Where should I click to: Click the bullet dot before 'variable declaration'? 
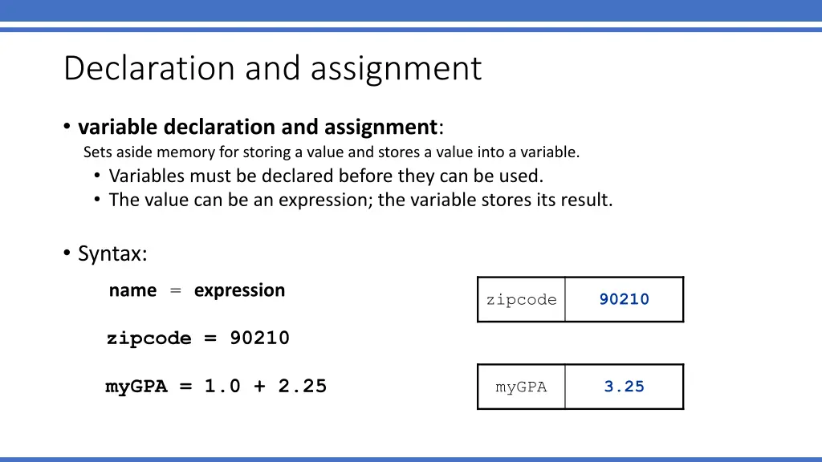(67, 126)
